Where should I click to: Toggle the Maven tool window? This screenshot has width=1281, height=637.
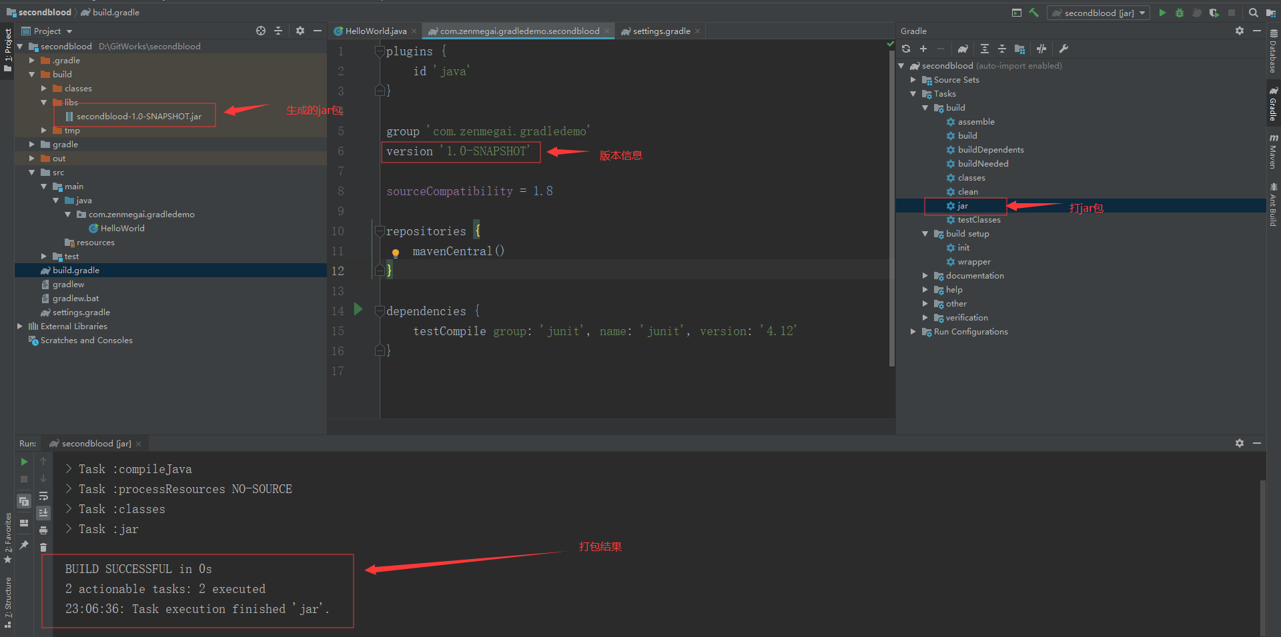[1274, 151]
